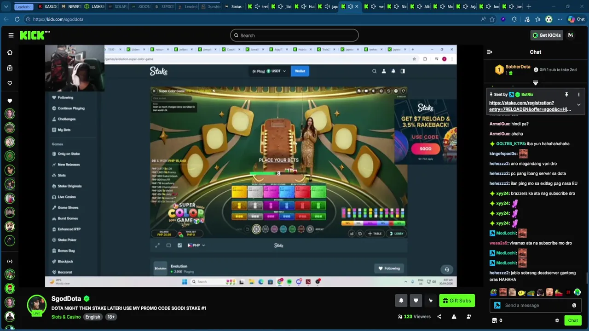
Task: Click the first followed channel avatar in the sidebar
Action: (10, 114)
